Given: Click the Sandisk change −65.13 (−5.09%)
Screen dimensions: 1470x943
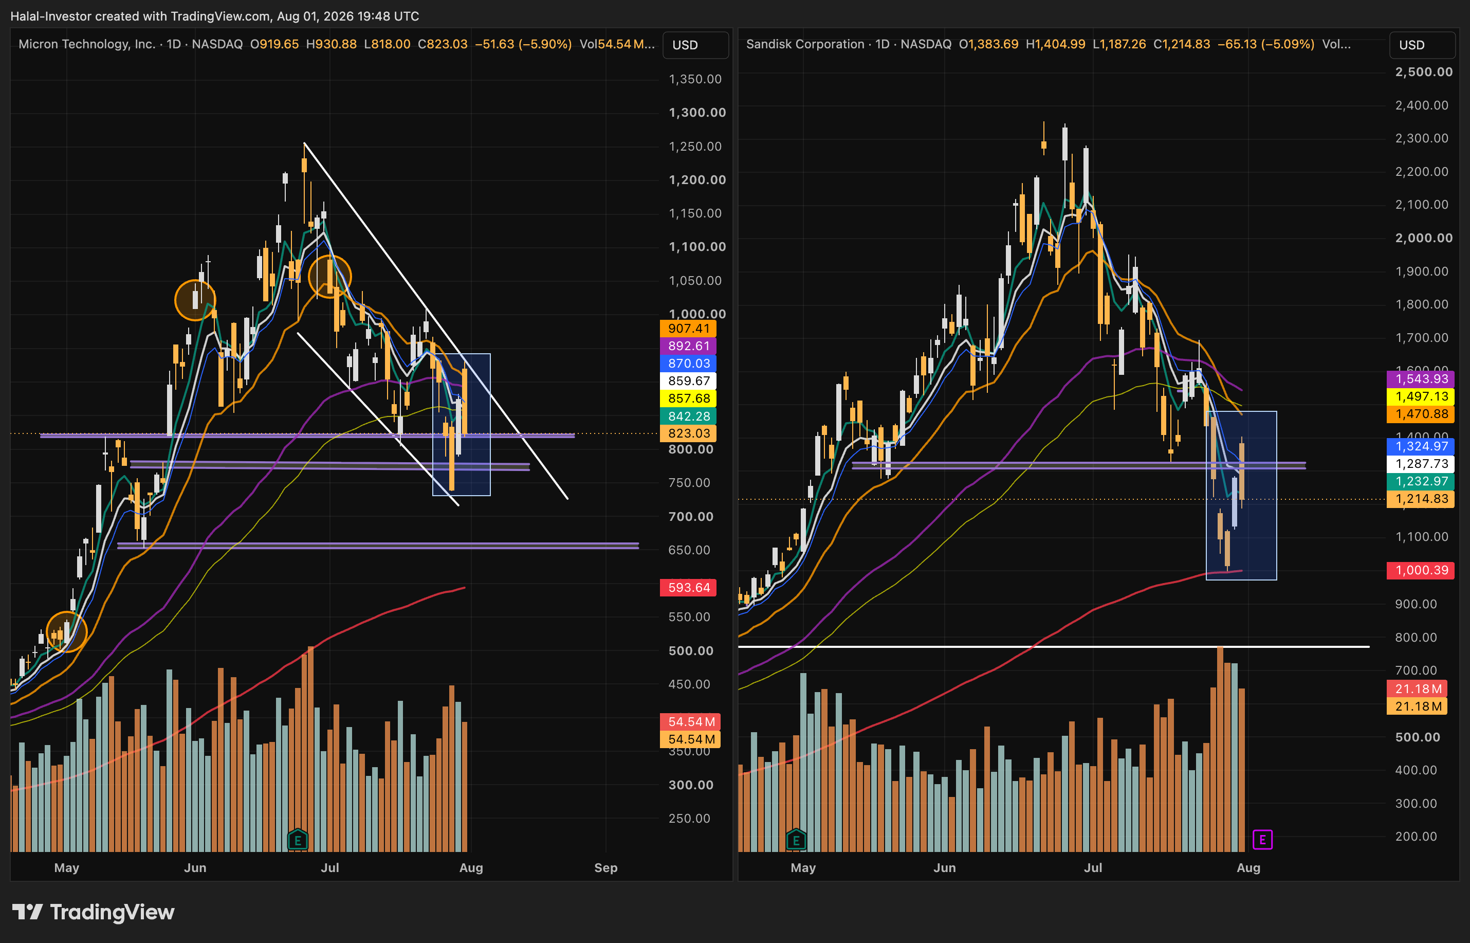Looking at the screenshot, I should tap(1266, 44).
